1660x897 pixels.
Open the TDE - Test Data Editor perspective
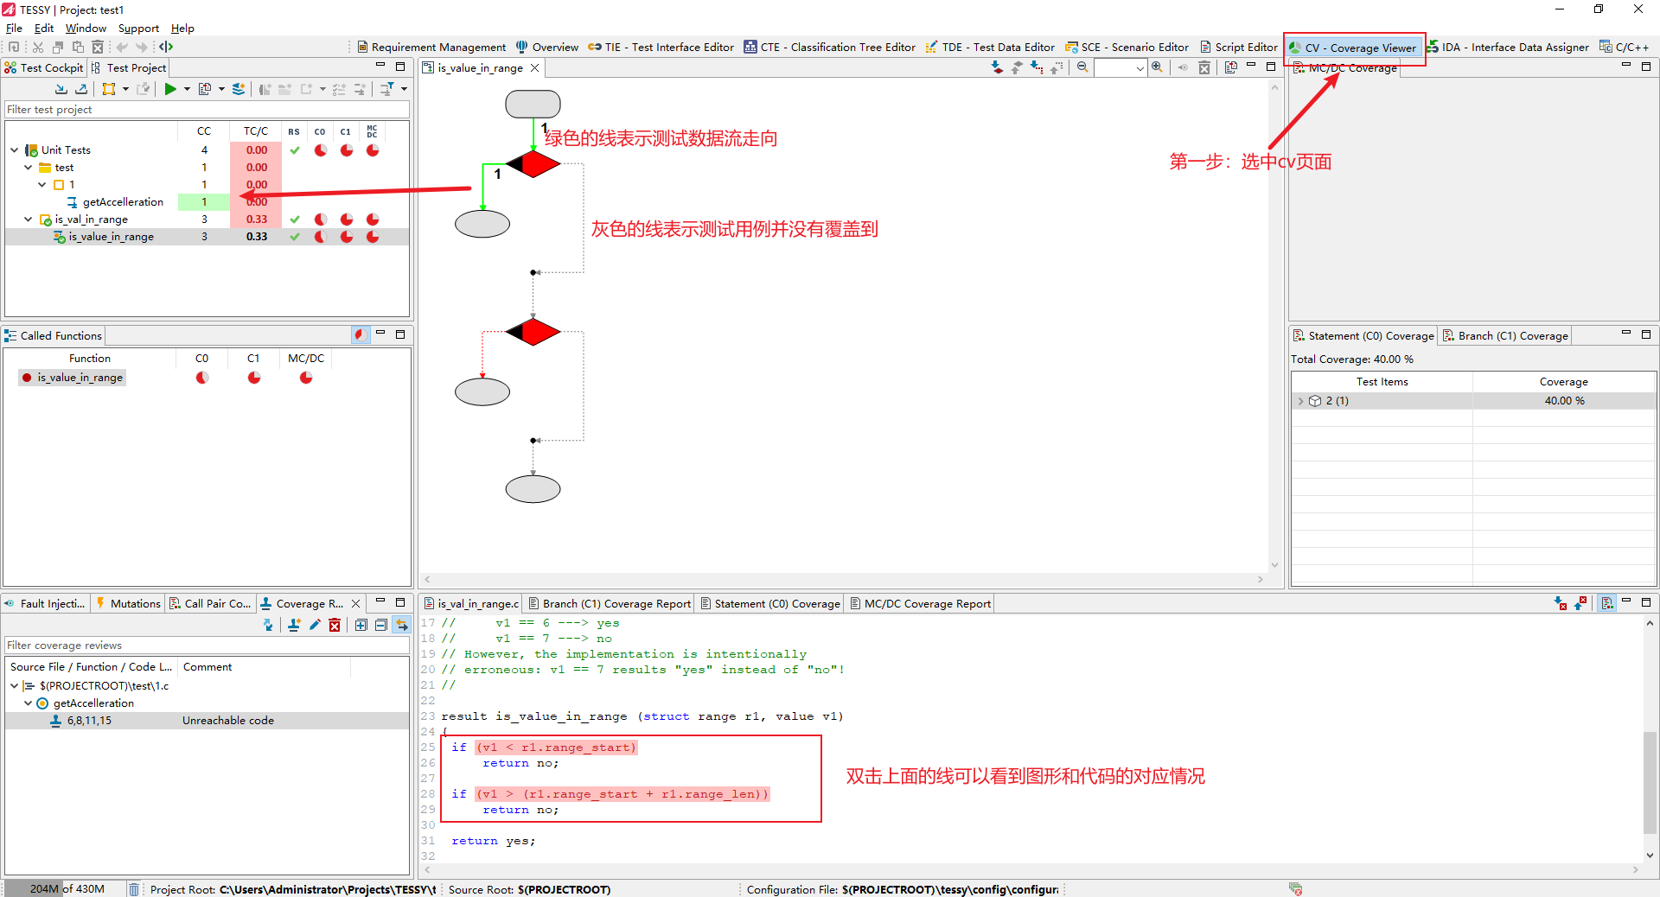pyautogui.click(x=990, y=48)
